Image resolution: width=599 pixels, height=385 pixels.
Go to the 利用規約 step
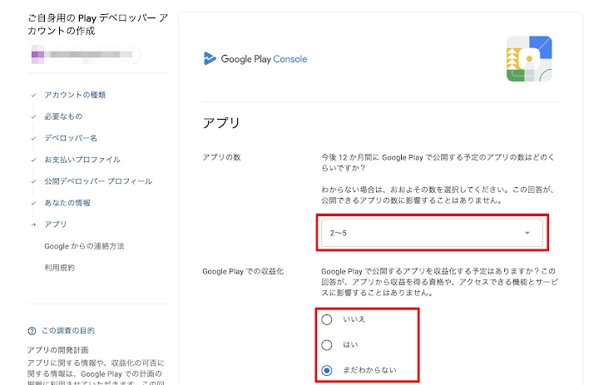[60, 268]
